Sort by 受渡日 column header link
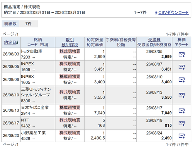This screenshot has width=193, height=148. tap(154, 40)
